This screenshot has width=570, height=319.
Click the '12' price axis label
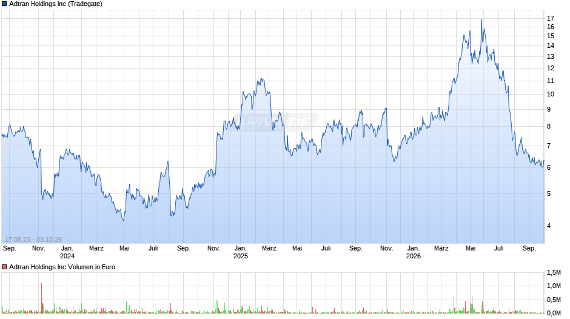[x=551, y=68]
